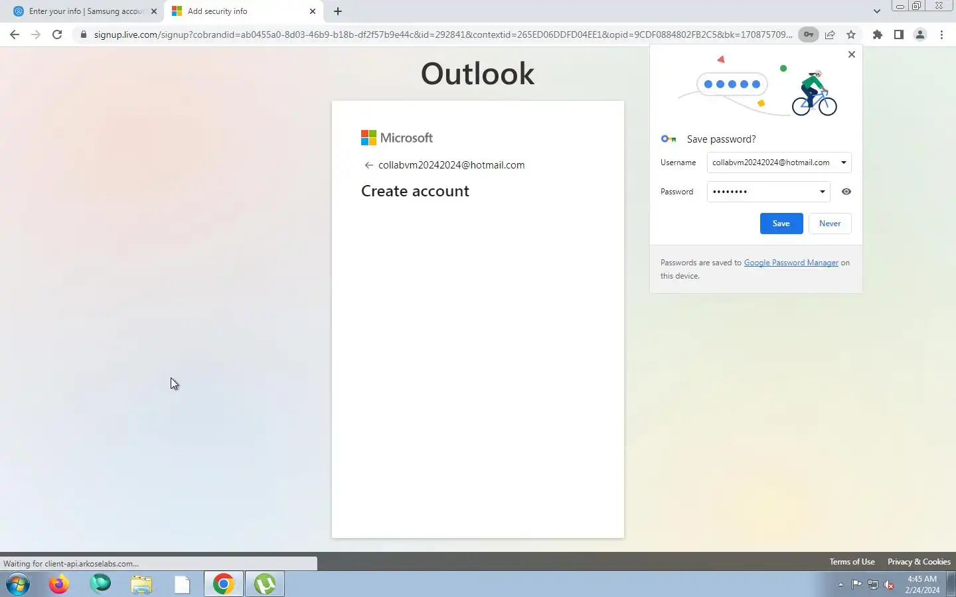Click the muted volume tray icon
Viewport: 956px width, 597px height.
pos(889,584)
